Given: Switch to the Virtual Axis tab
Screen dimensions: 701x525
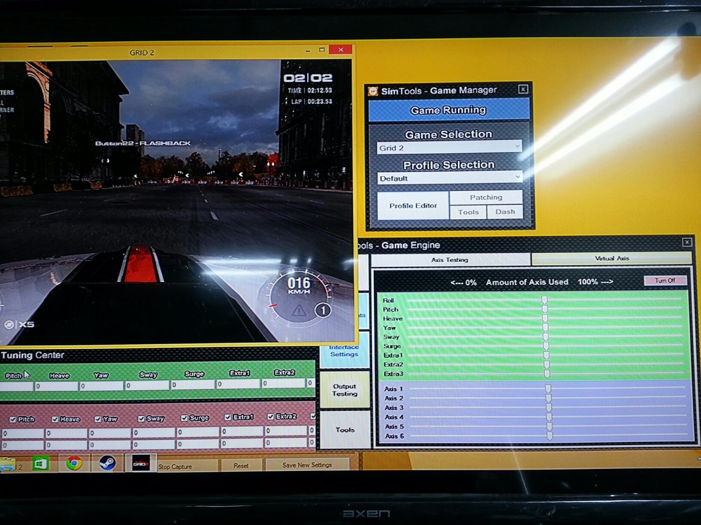Looking at the screenshot, I should 612,259.
